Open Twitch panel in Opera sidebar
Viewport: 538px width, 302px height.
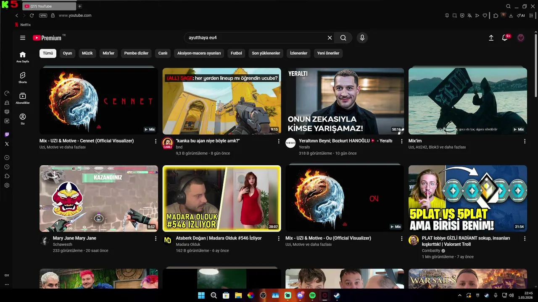point(7,135)
